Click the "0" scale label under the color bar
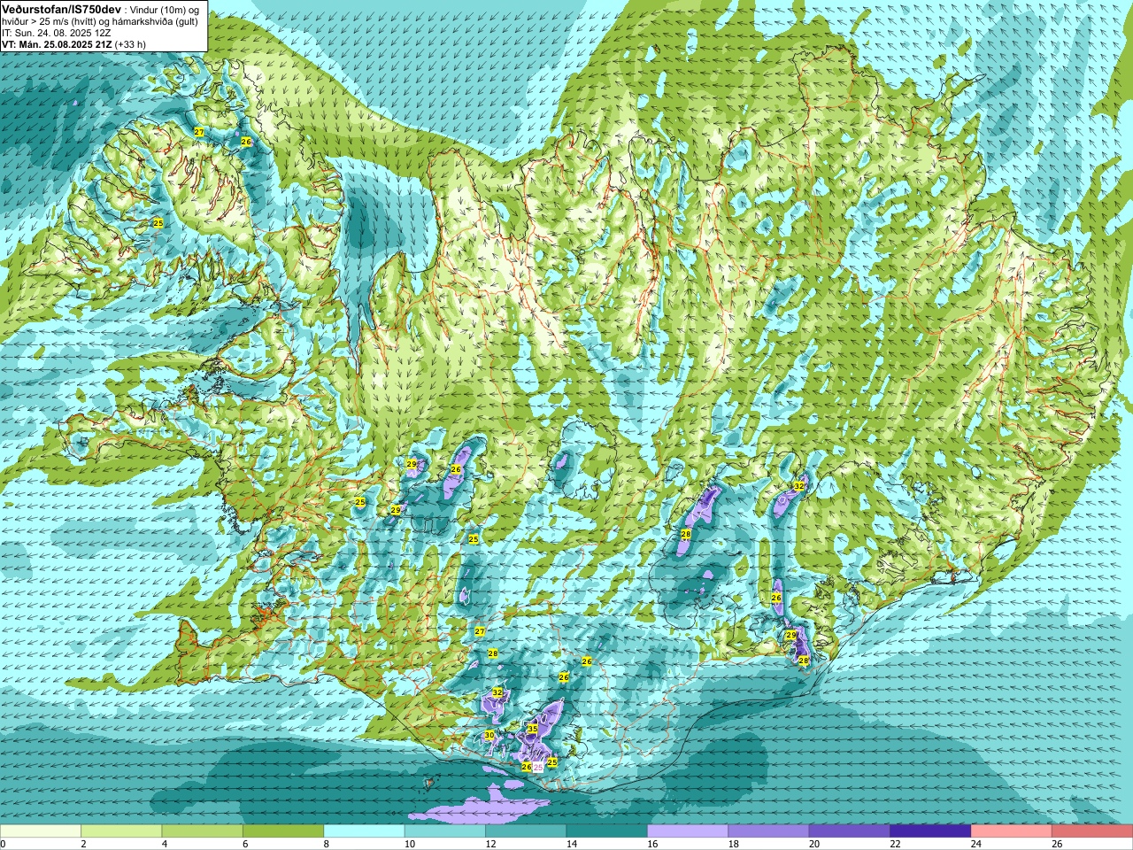Image resolution: width=1133 pixels, height=850 pixels. 4,845
